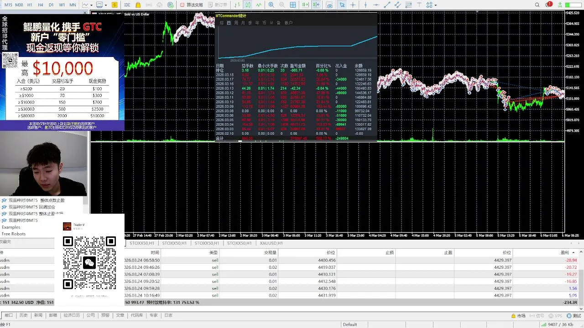Image resolution: width=584 pixels, height=328 pixels.
Task: Switch chart to H4 timeframe
Action: (x=41, y=5)
